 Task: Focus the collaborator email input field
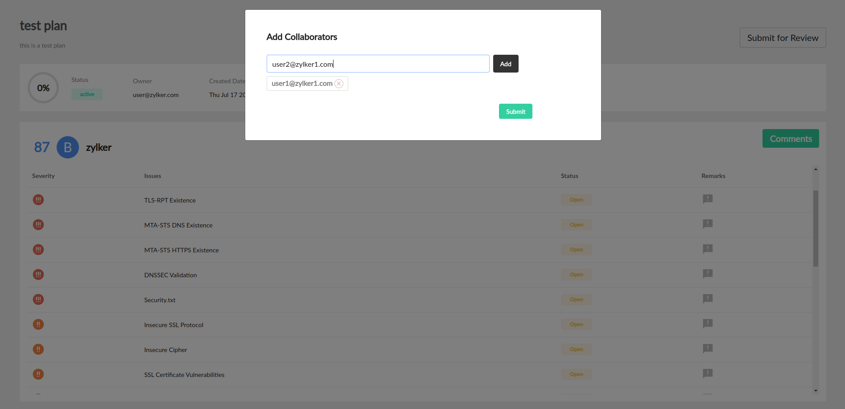(378, 64)
